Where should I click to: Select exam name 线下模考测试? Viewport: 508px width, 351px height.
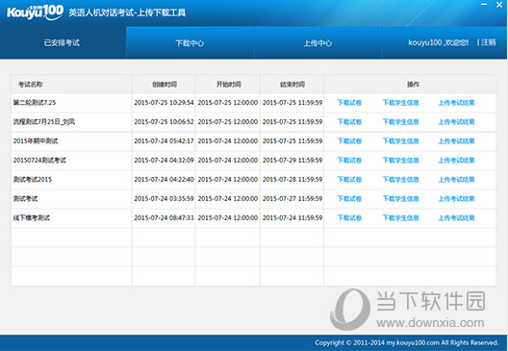[x=32, y=217]
